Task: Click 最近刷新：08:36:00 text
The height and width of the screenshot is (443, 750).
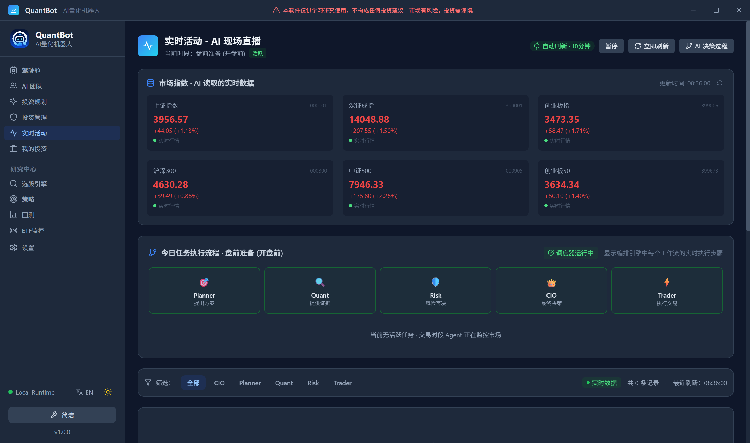Action: tap(699, 383)
